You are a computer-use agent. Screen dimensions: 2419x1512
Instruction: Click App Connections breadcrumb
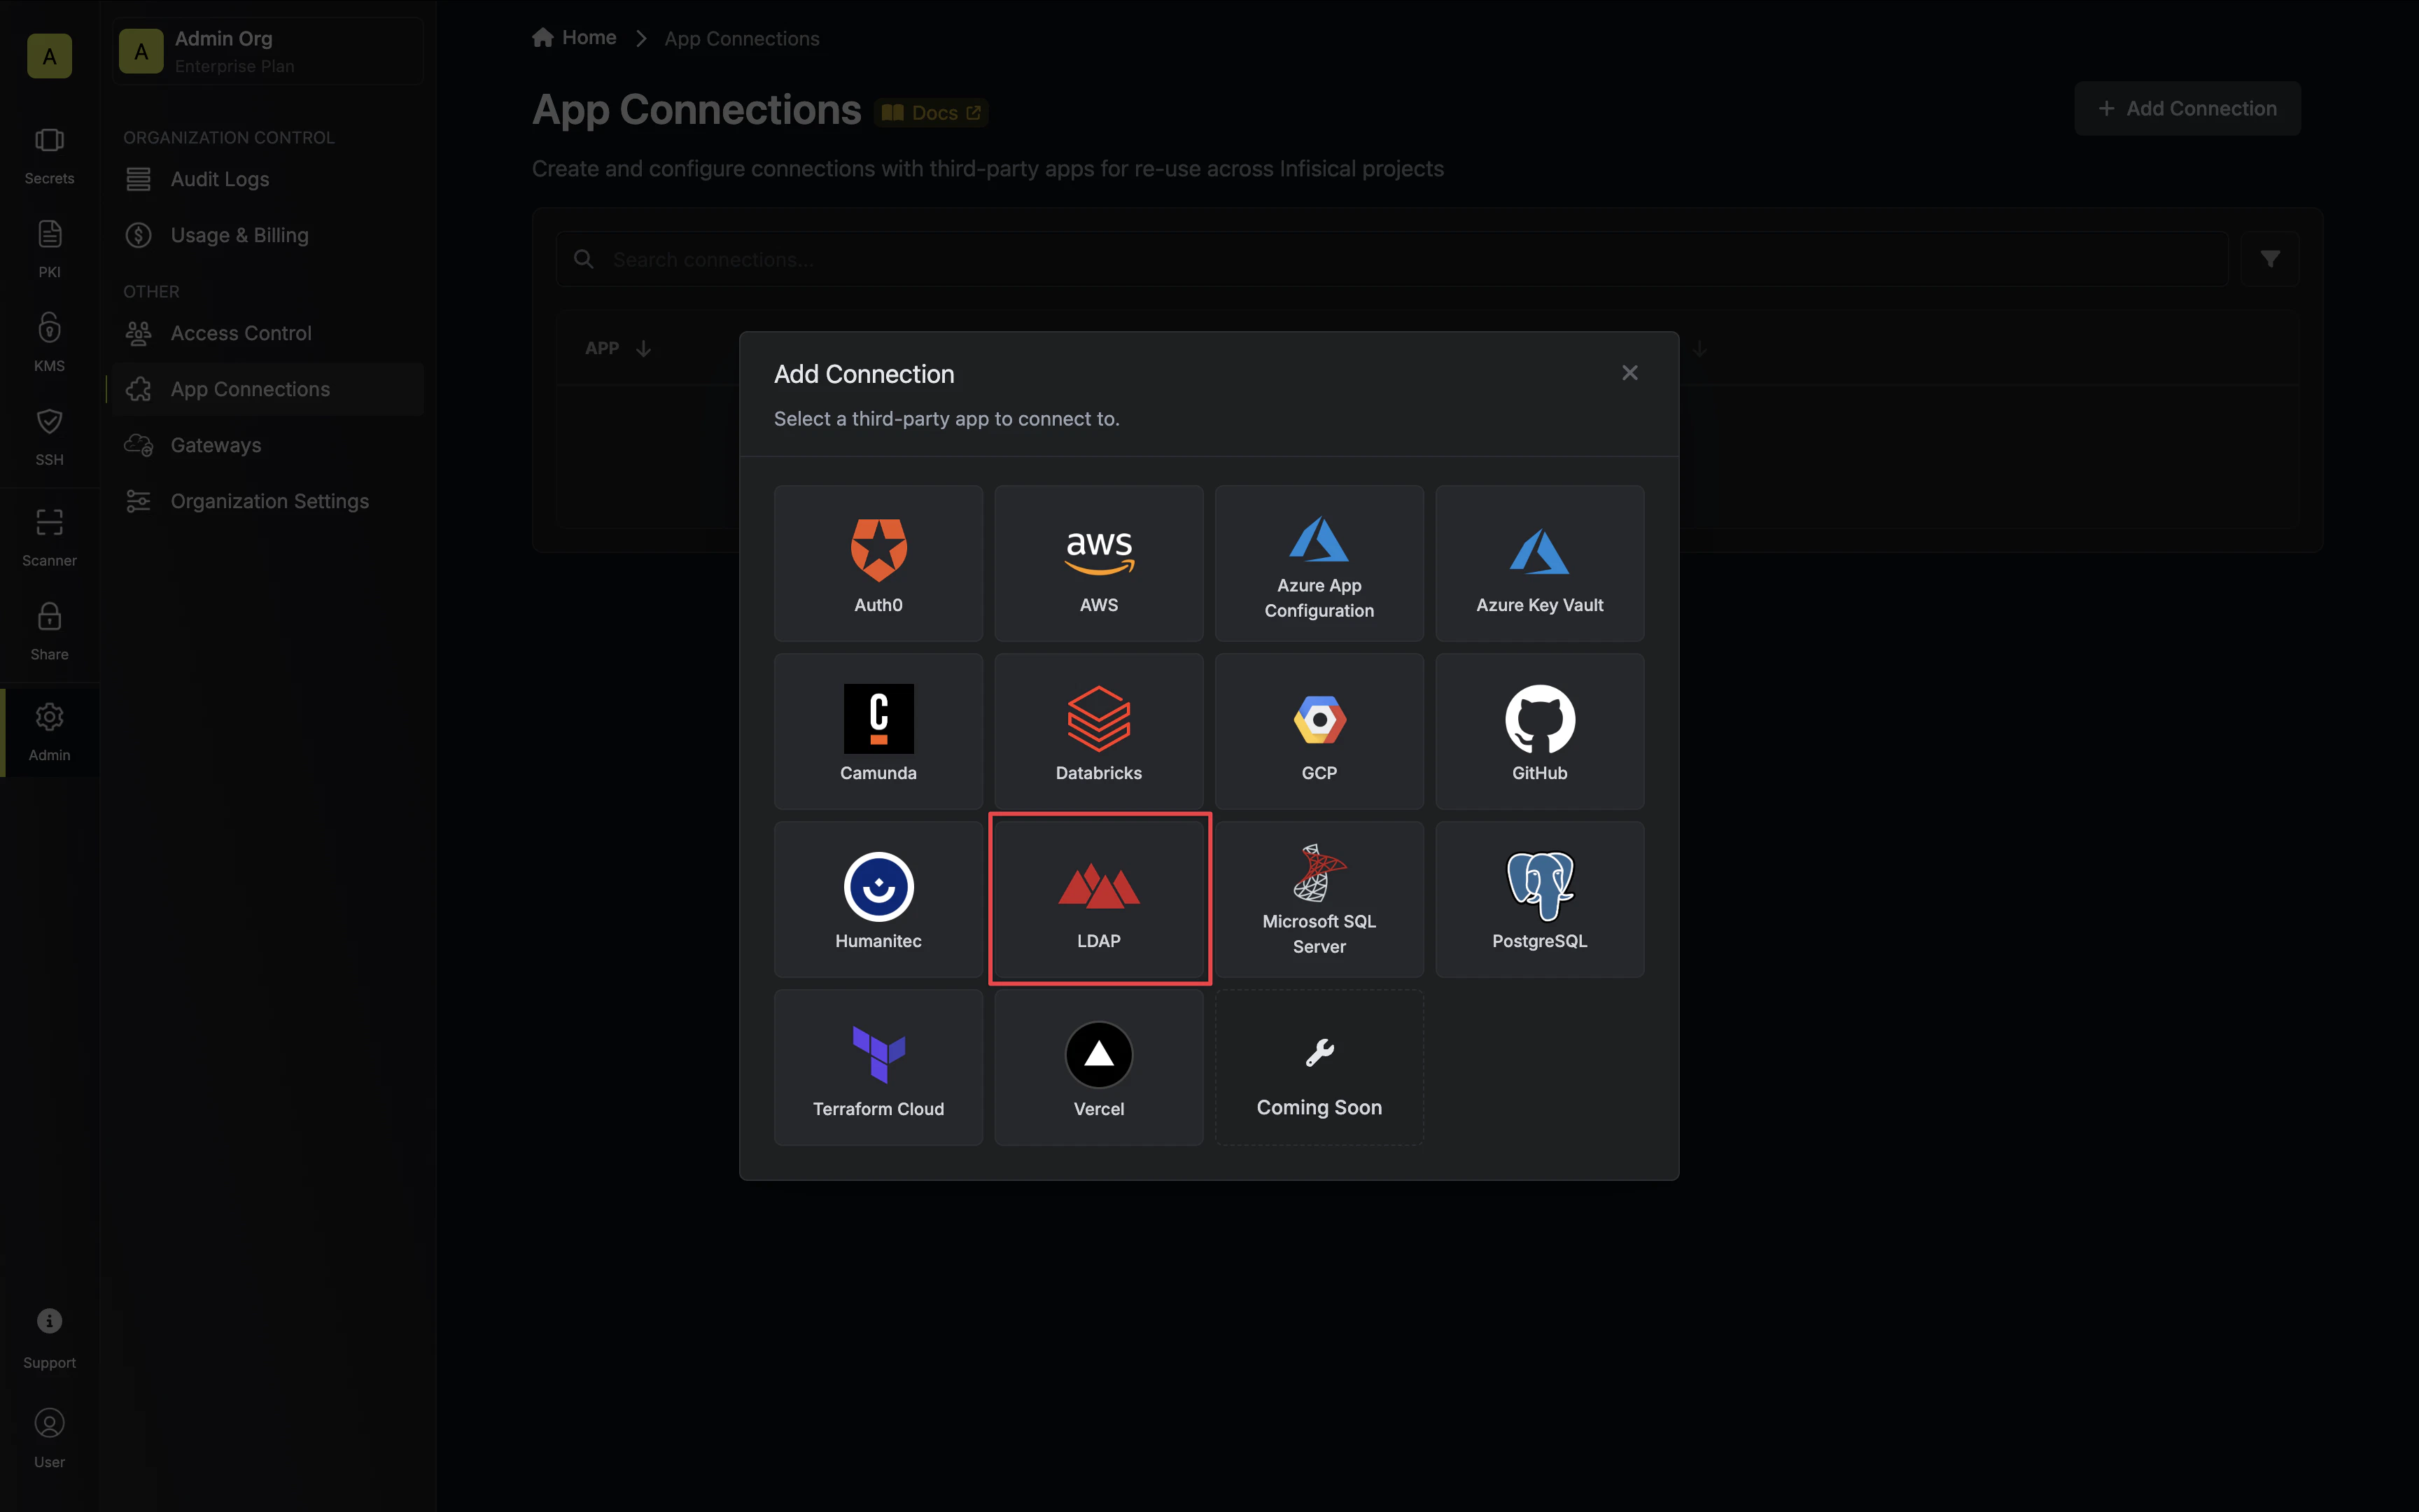[742, 39]
